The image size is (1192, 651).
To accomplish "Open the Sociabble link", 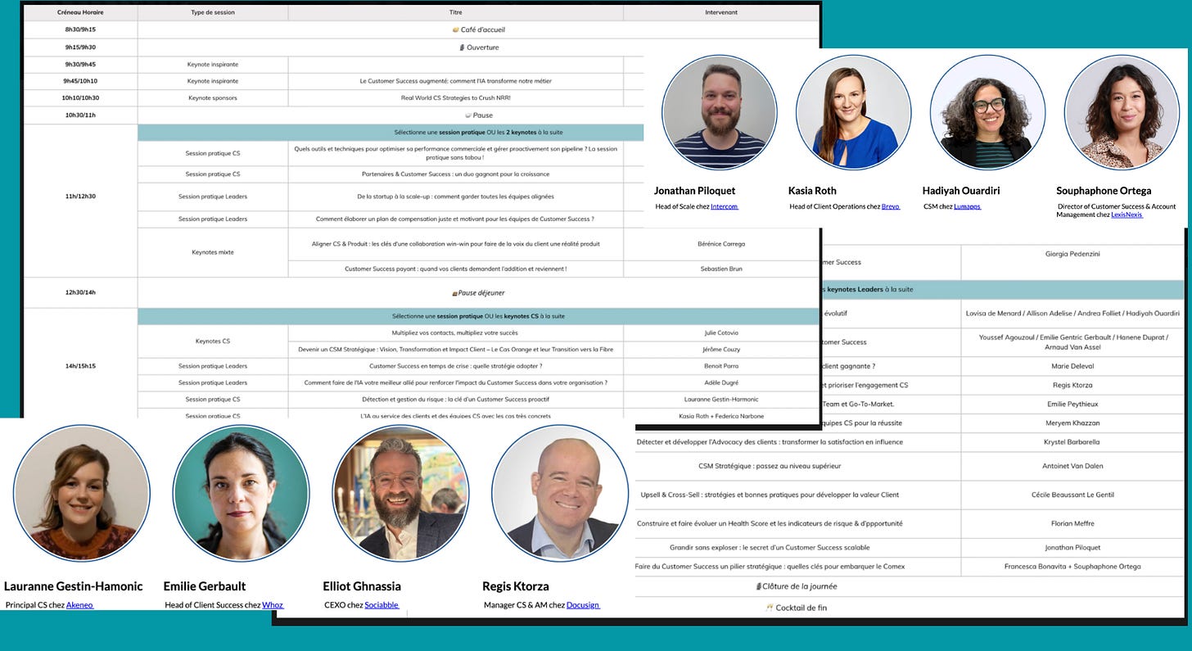I will (x=382, y=605).
